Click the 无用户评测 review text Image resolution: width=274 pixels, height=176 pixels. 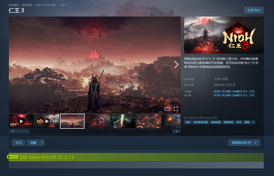(x=221, y=79)
